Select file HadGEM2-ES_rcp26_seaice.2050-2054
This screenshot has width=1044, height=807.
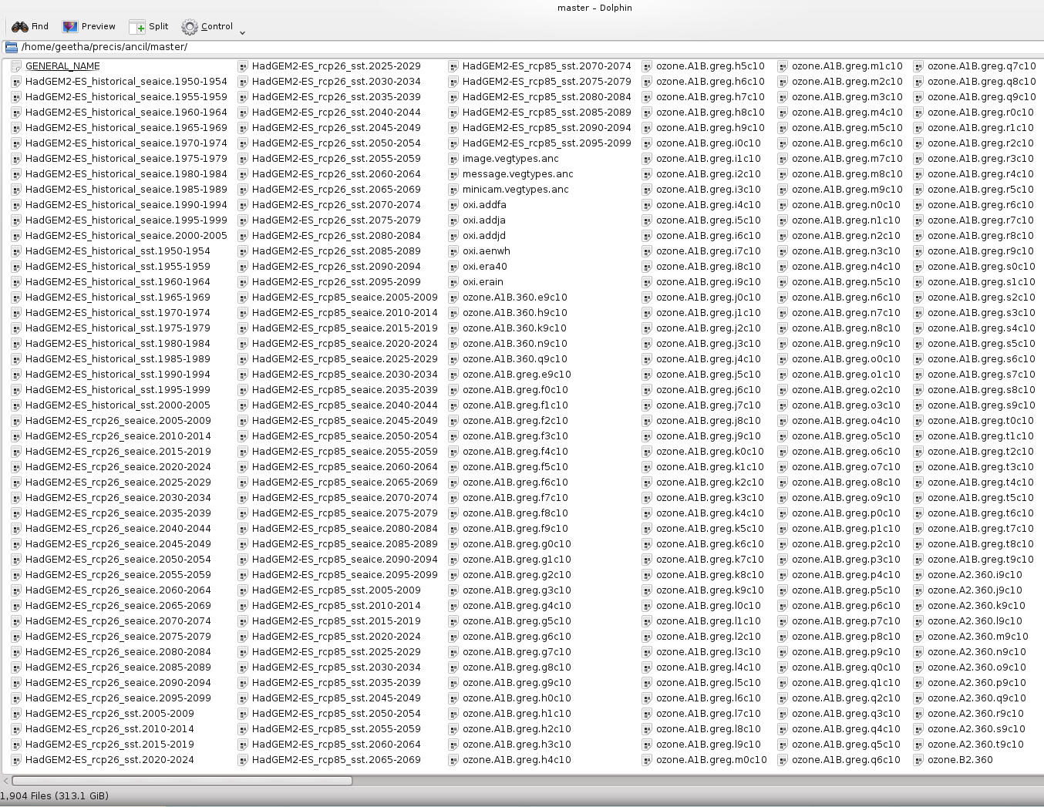tap(118, 560)
